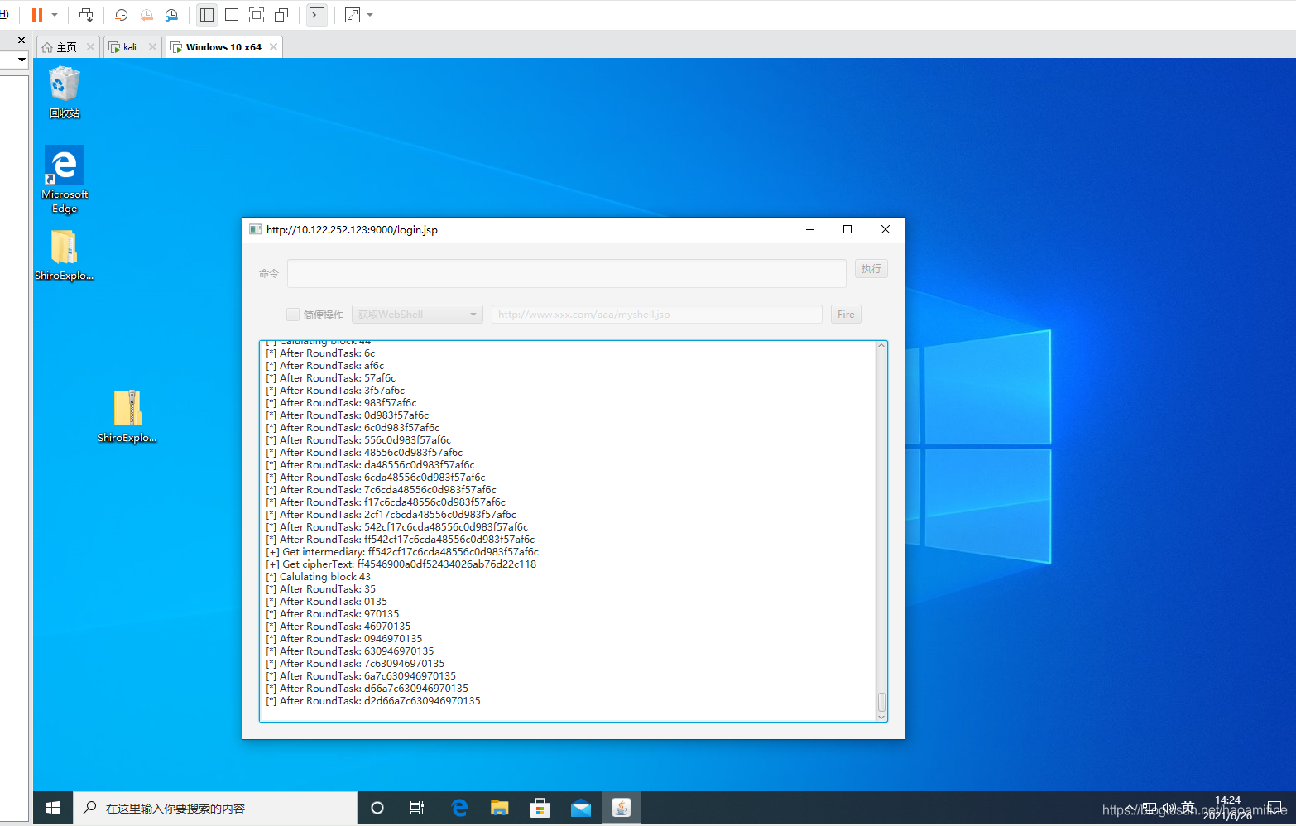Click the log scrollbar down arrow
The image size is (1296, 826).
tap(881, 717)
